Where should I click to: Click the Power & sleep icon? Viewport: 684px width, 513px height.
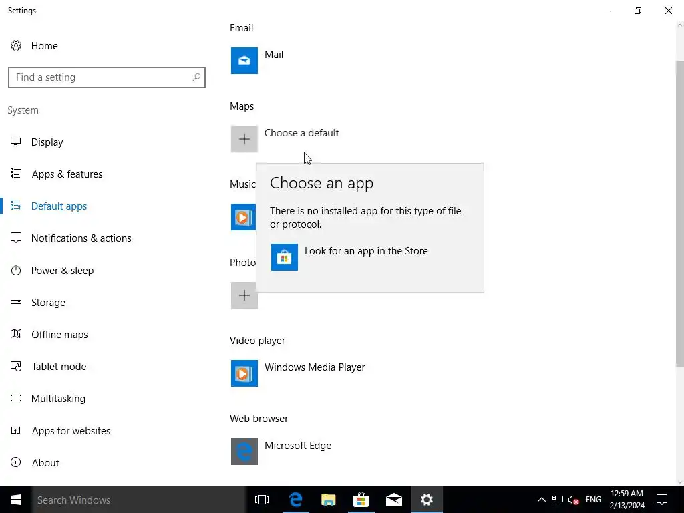pyautogui.click(x=16, y=270)
